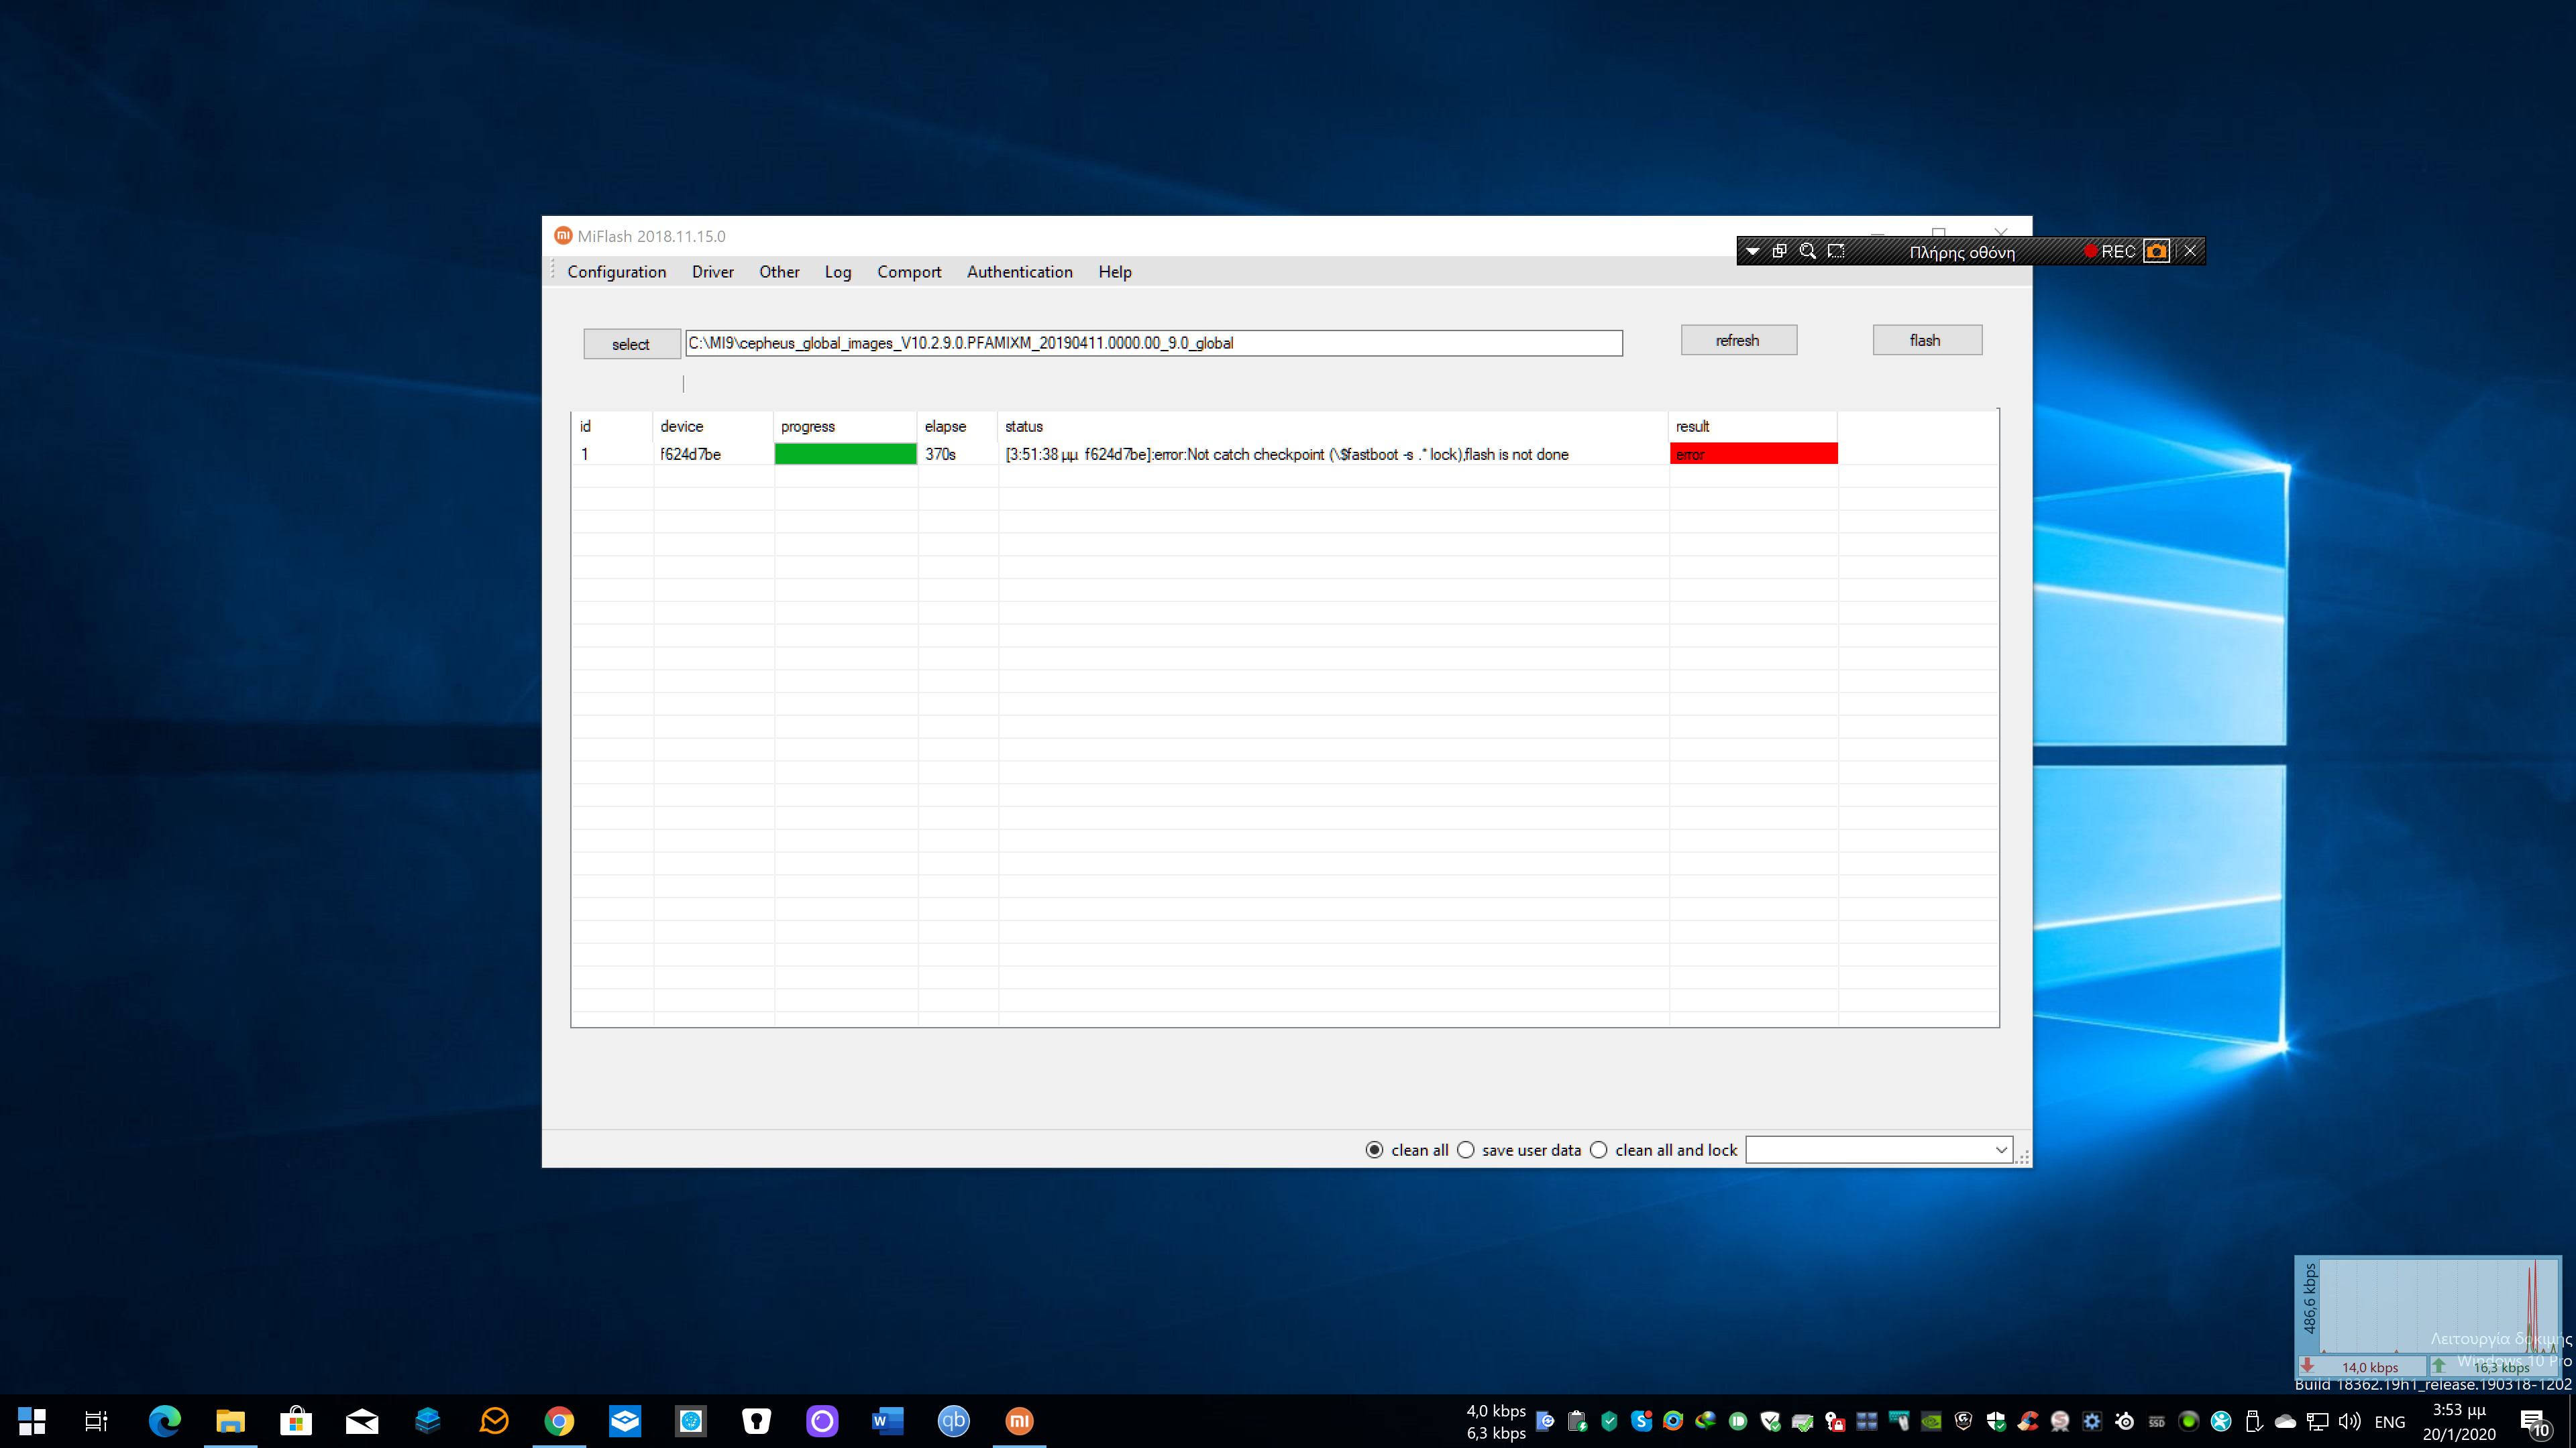
Task: Open Microsoft Word from the taskbar
Action: point(887,1420)
